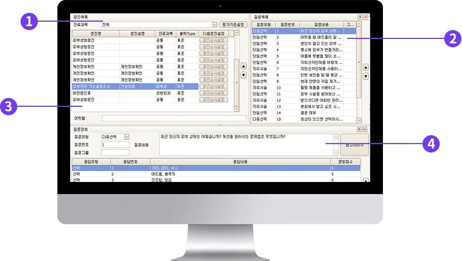This screenshot has width=462, height=261.
Task: Remove a question with the red minus in 질문목록
Action: (365, 17)
